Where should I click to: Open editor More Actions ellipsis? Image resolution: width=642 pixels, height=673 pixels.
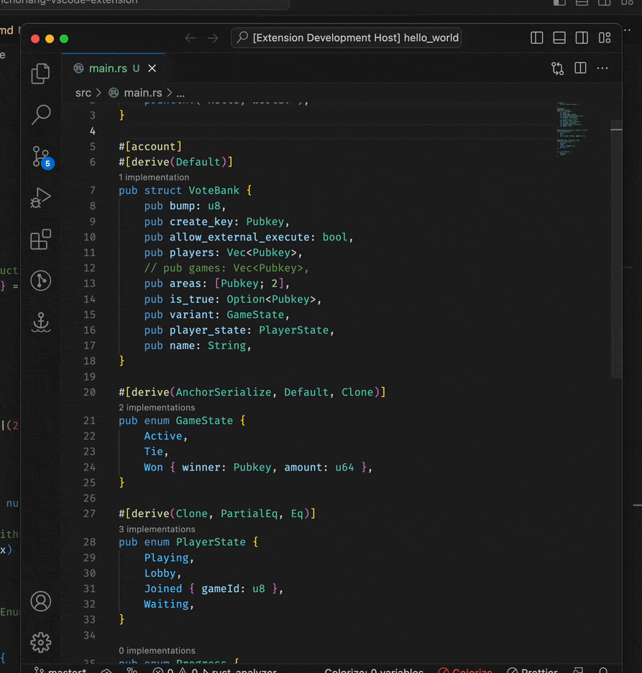pos(602,68)
